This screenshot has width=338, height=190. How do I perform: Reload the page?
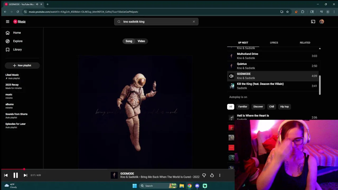coord(18,12)
